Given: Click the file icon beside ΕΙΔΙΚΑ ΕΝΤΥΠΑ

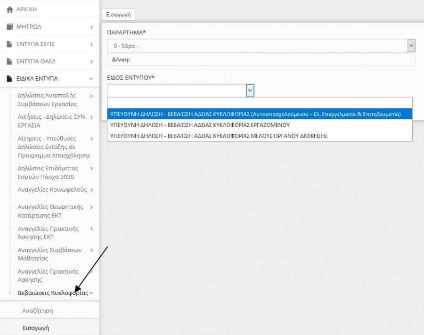Looking at the screenshot, I should (x=9, y=79).
